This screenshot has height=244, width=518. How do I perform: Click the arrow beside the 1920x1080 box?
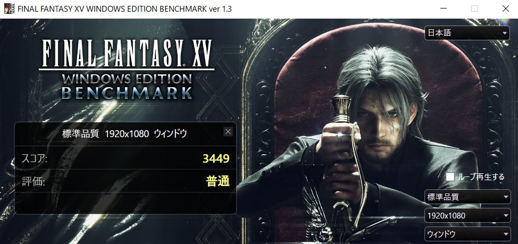(x=506, y=216)
